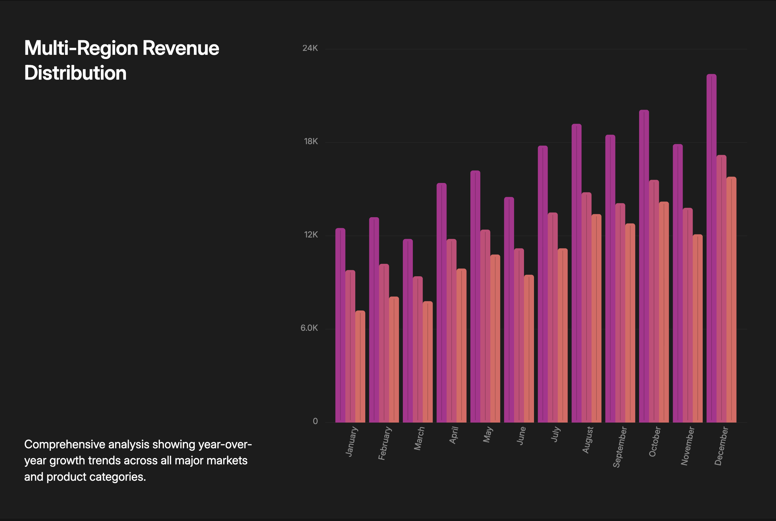The width and height of the screenshot is (776, 521).
Task: Click the April purple bar
Action: pyautogui.click(x=442, y=303)
